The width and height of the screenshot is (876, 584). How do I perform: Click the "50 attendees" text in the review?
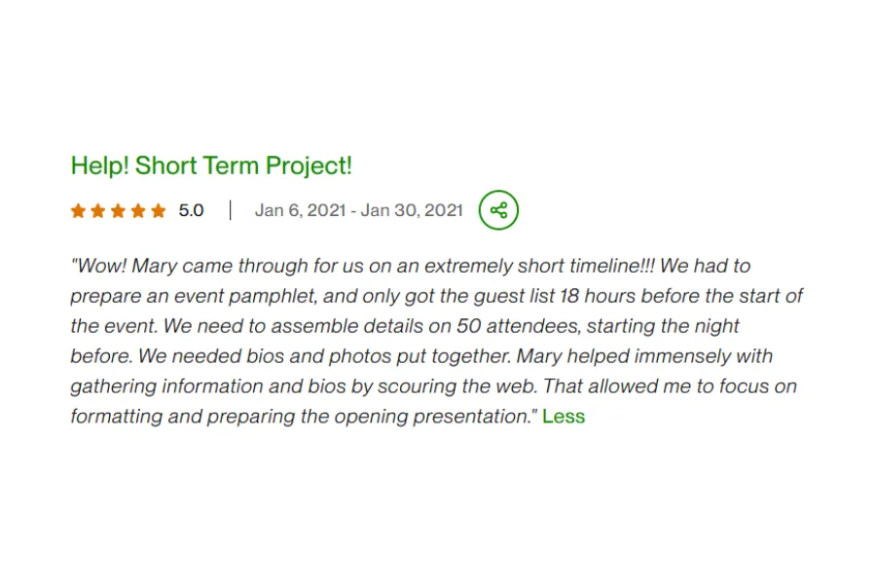pos(512,326)
